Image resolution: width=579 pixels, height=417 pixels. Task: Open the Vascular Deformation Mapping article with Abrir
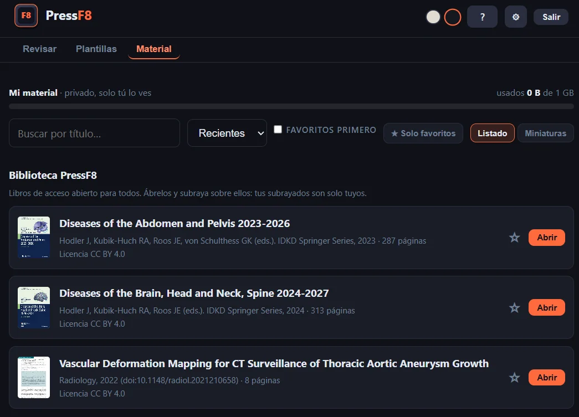(546, 377)
